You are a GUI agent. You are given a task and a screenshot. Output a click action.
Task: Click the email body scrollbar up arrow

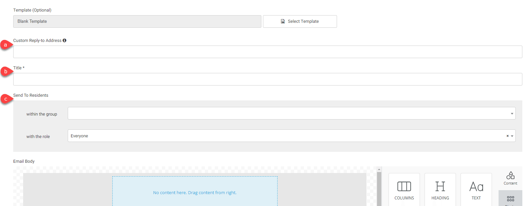pos(379,169)
